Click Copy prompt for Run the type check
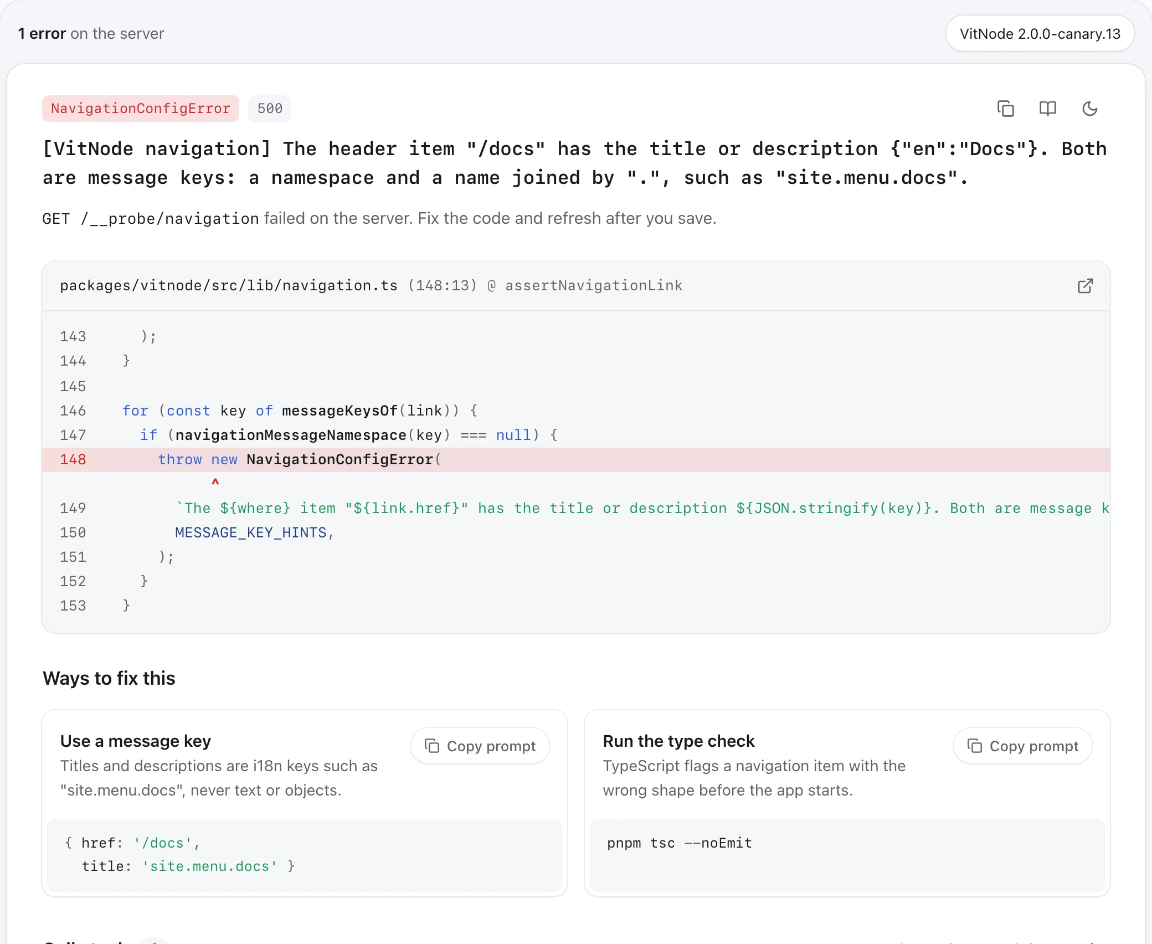This screenshot has width=1152, height=944. (1023, 746)
